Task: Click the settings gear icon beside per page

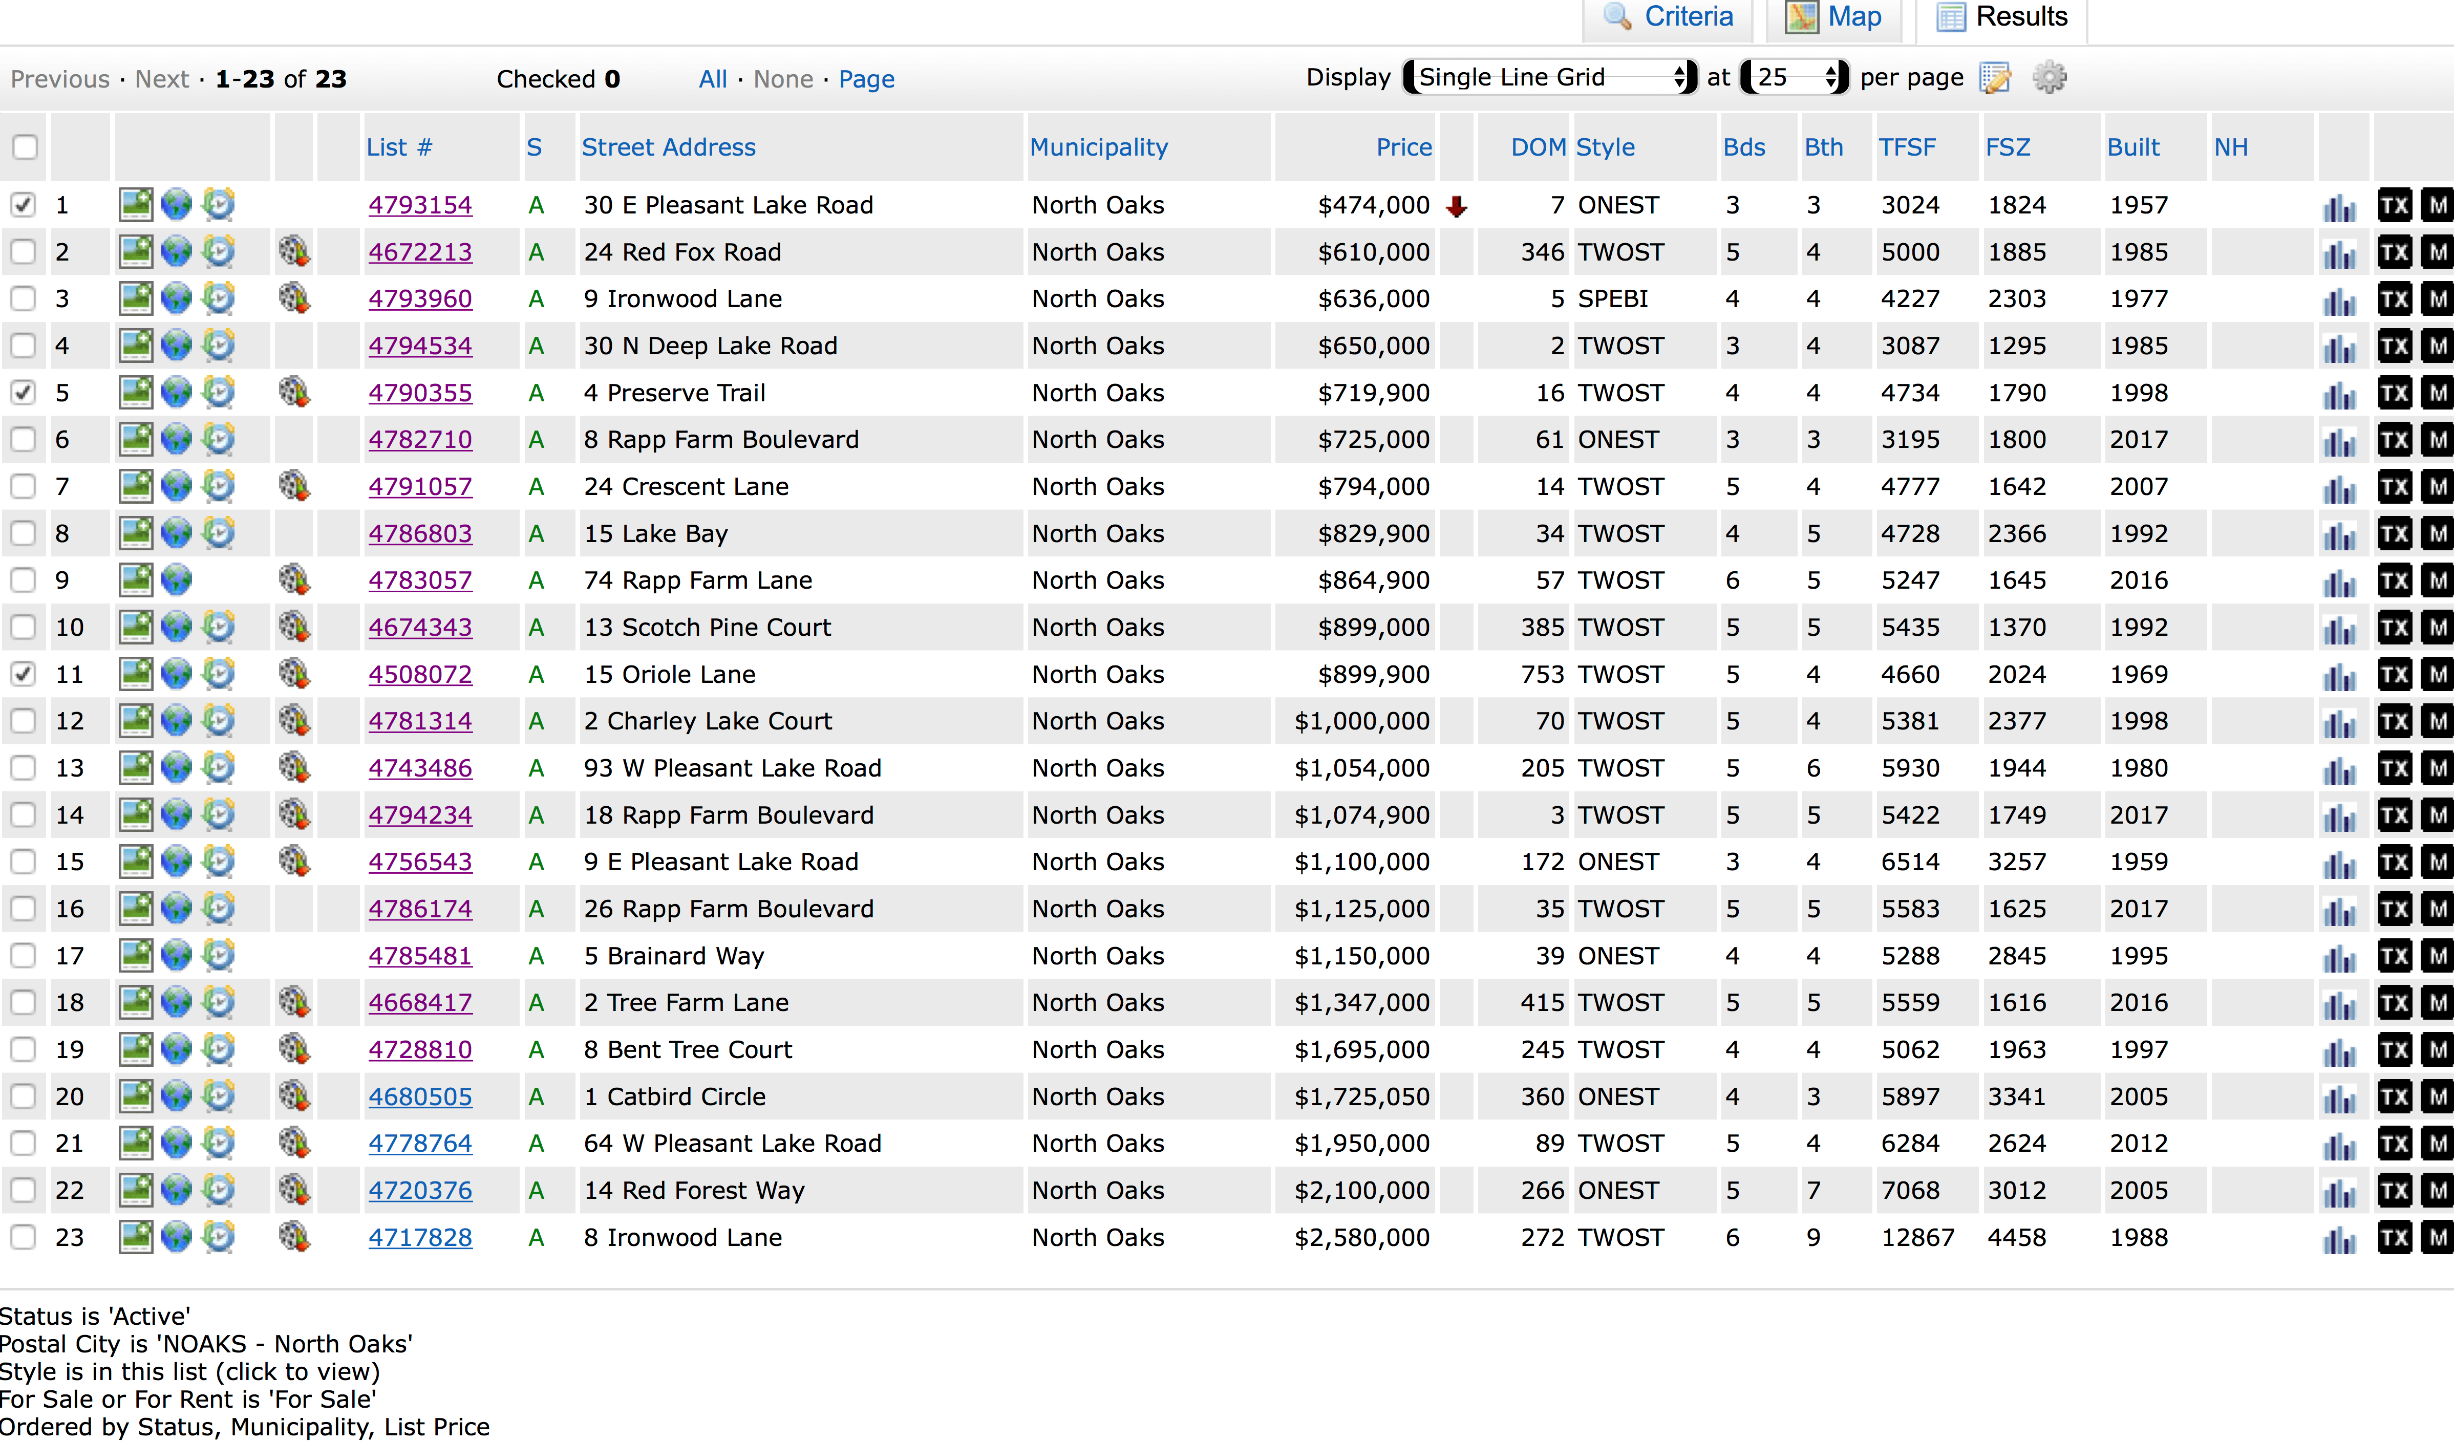Action: pos(2049,78)
